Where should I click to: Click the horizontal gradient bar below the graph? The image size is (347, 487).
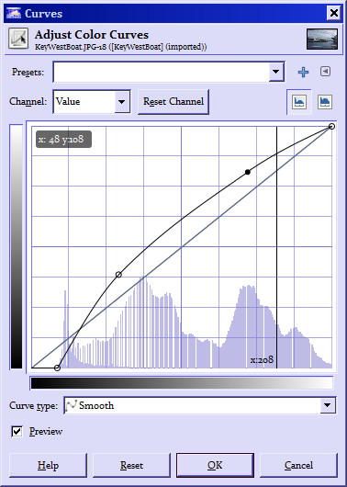(182, 382)
